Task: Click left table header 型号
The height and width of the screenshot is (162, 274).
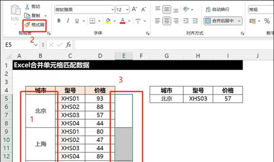Action: point(70,90)
